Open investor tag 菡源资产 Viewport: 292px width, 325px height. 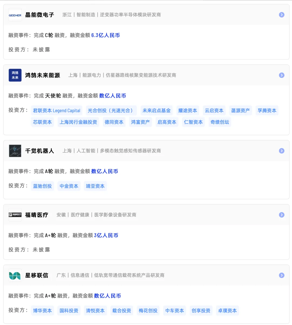pos(241,111)
